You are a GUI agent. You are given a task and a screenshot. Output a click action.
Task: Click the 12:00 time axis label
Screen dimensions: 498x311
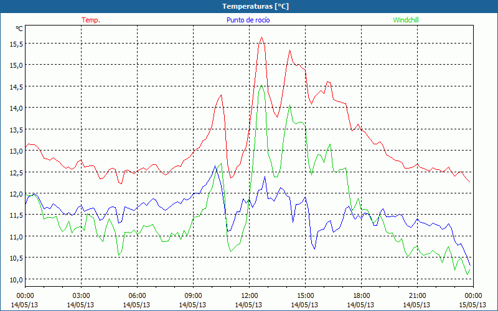250,296
